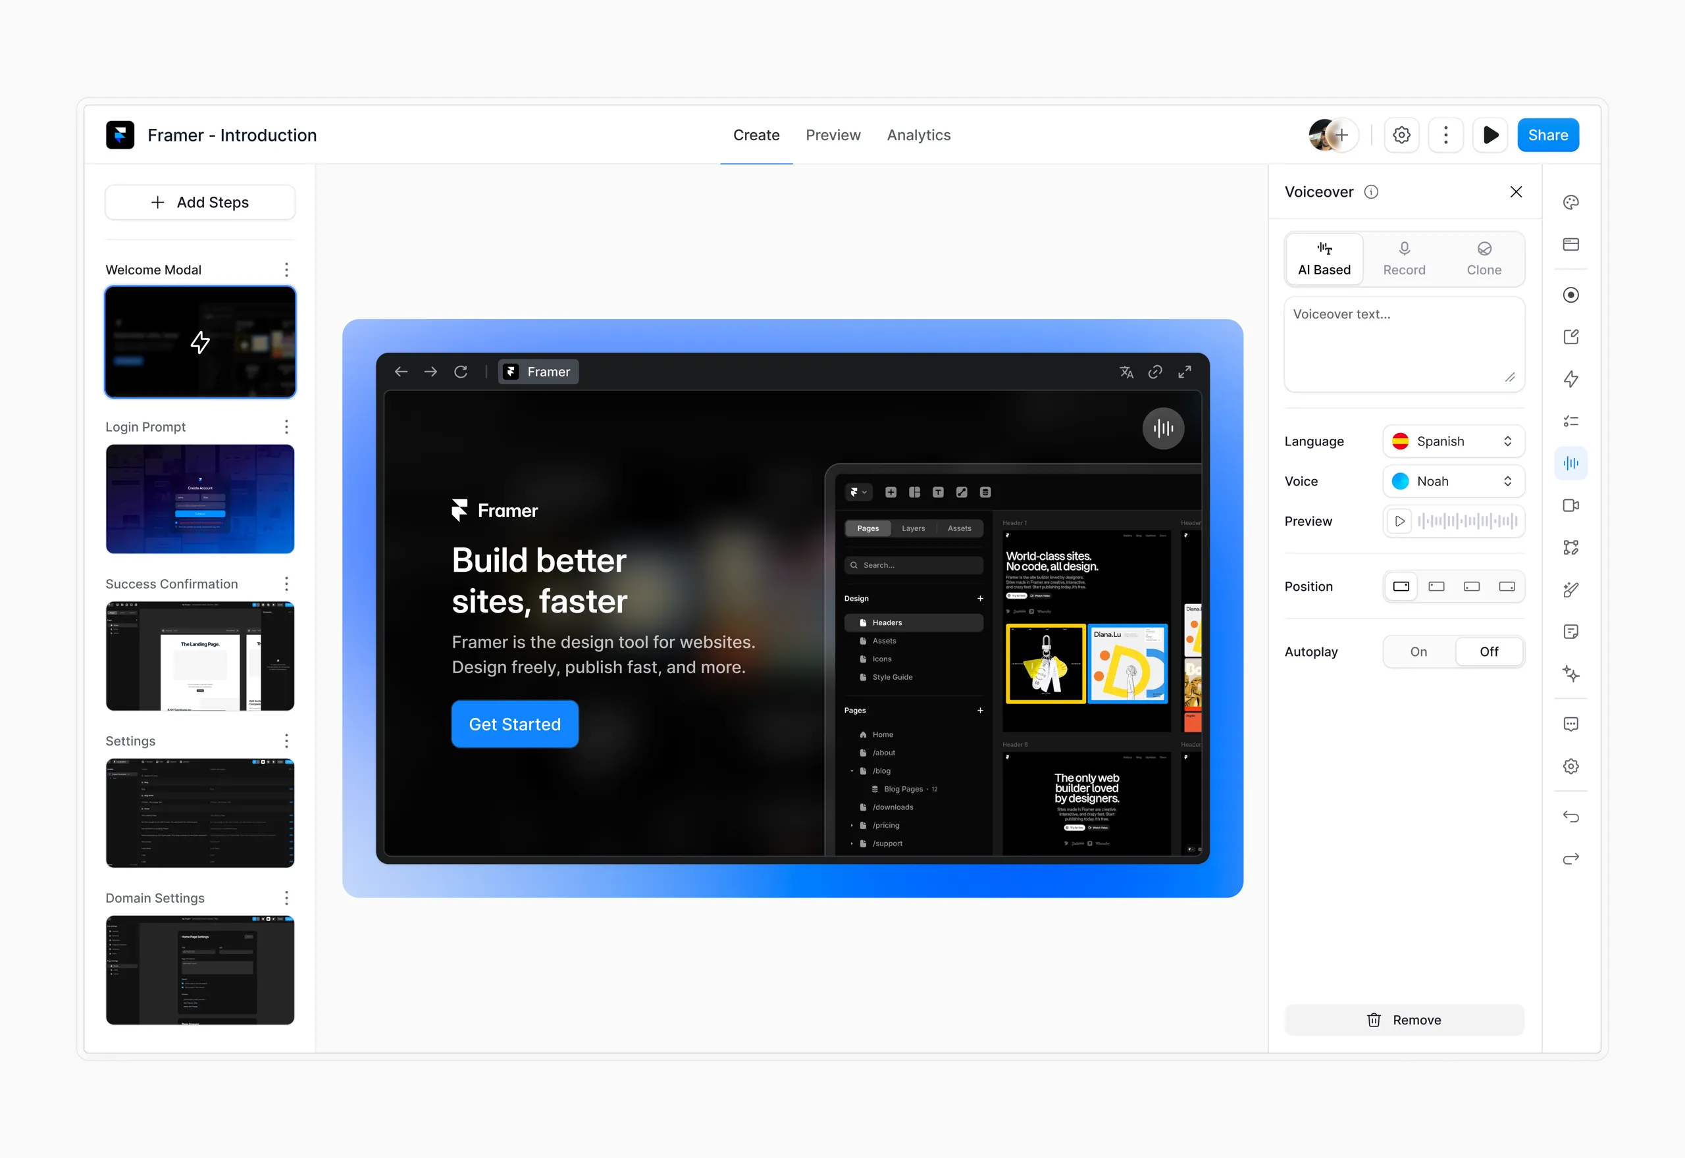Select the Record voiceover tab
This screenshot has width=1685, height=1158.
tap(1403, 259)
